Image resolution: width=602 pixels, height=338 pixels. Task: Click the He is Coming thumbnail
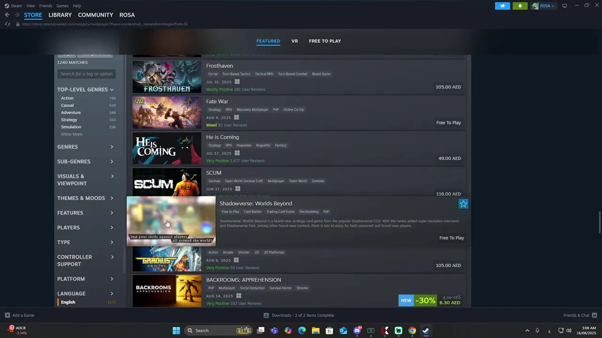click(x=167, y=148)
